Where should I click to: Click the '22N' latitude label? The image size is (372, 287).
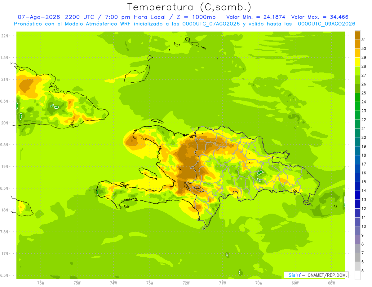pos(4,36)
